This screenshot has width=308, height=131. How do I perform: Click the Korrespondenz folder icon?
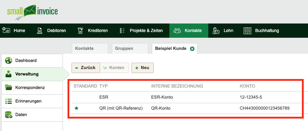click(9, 87)
